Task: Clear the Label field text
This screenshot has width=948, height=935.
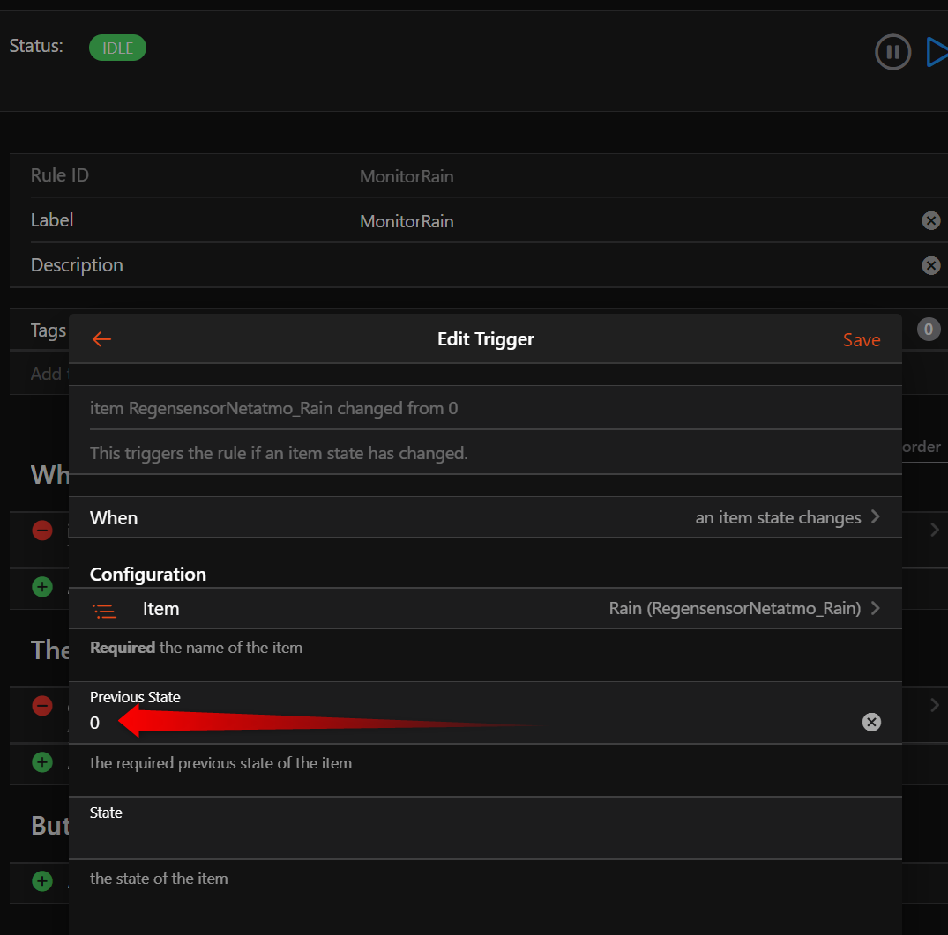Action: tap(930, 220)
